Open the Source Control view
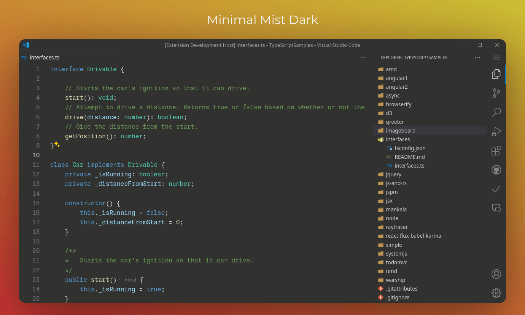This screenshot has width=525, height=315. pyautogui.click(x=496, y=93)
